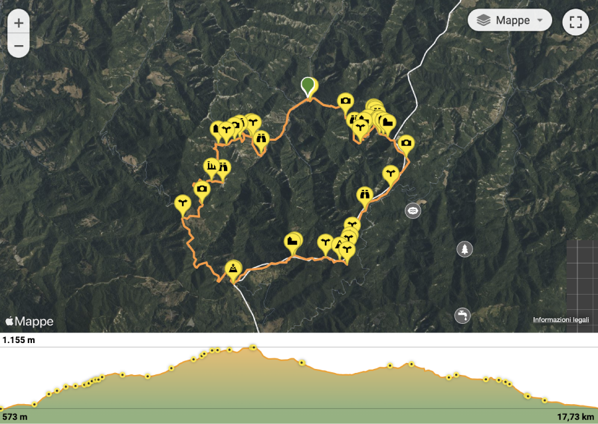Image resolution: width=598 pixels, height=424 pixels.
Task: Select the westernmost trail junction waypoint
Action: click(x=183, y=204)
